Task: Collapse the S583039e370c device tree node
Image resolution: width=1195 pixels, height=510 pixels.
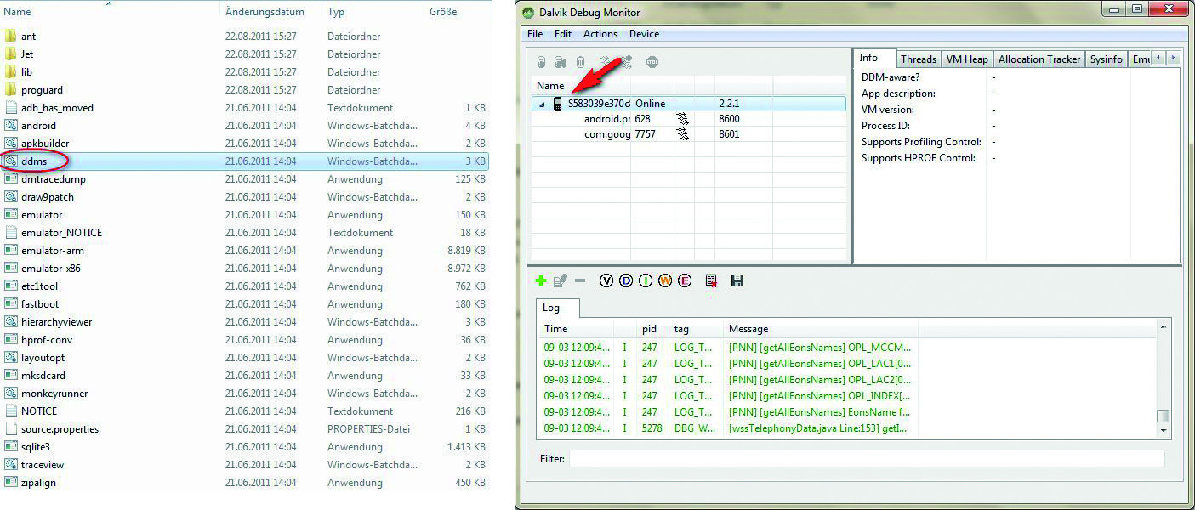Action: coord(542,105)
